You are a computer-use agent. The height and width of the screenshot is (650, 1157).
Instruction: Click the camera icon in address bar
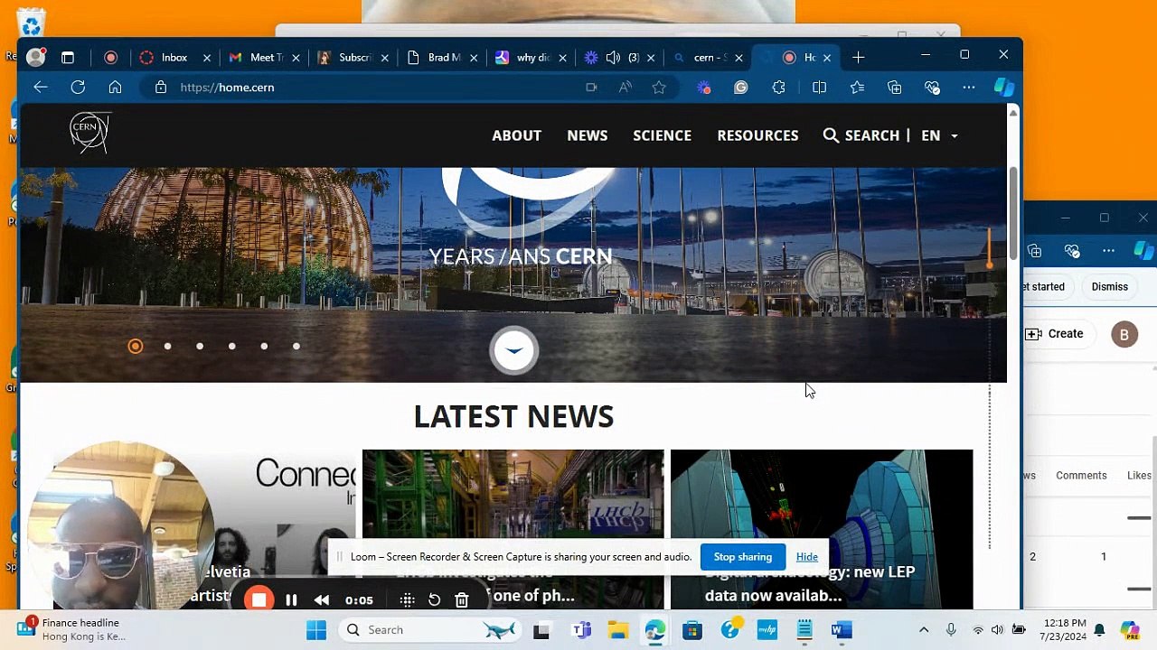coord(591,88)
